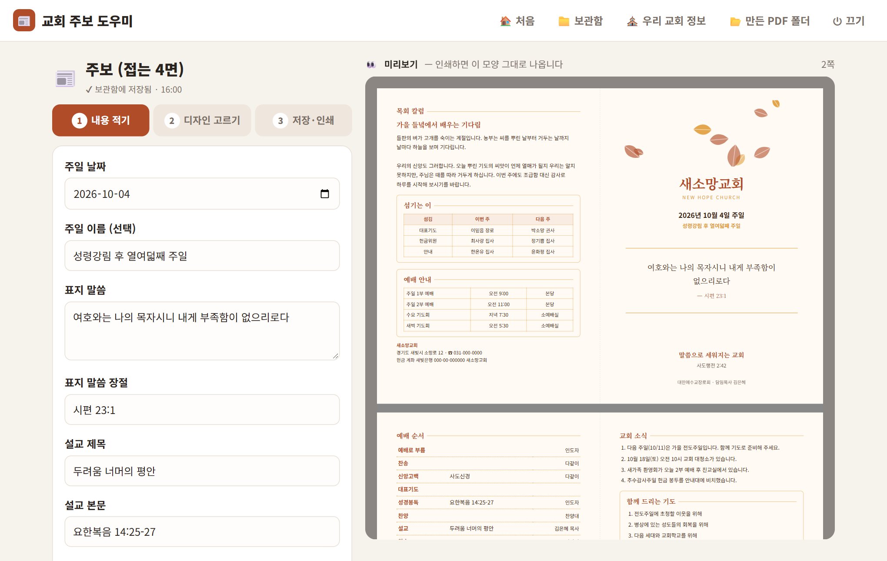Click '✓ 보관함에 저장됨 · 16:00' status text
Viewport: 887px width, 561px height.
click(x=133, y=90)
